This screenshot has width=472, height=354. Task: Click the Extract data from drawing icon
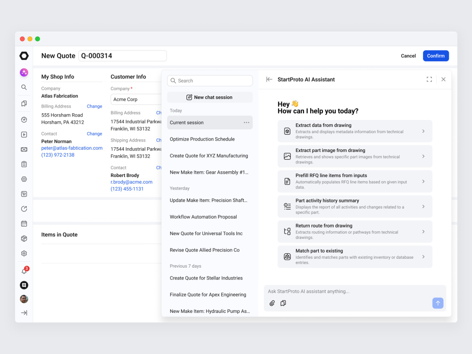pos(287,131)
